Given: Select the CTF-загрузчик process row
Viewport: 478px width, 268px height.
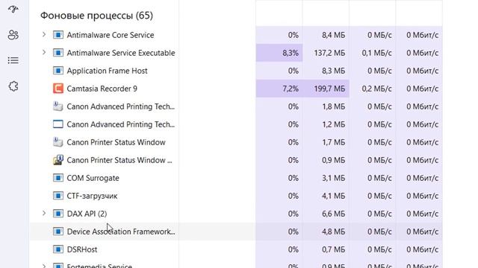Looking at the screenshot, I should click(236, 196).
